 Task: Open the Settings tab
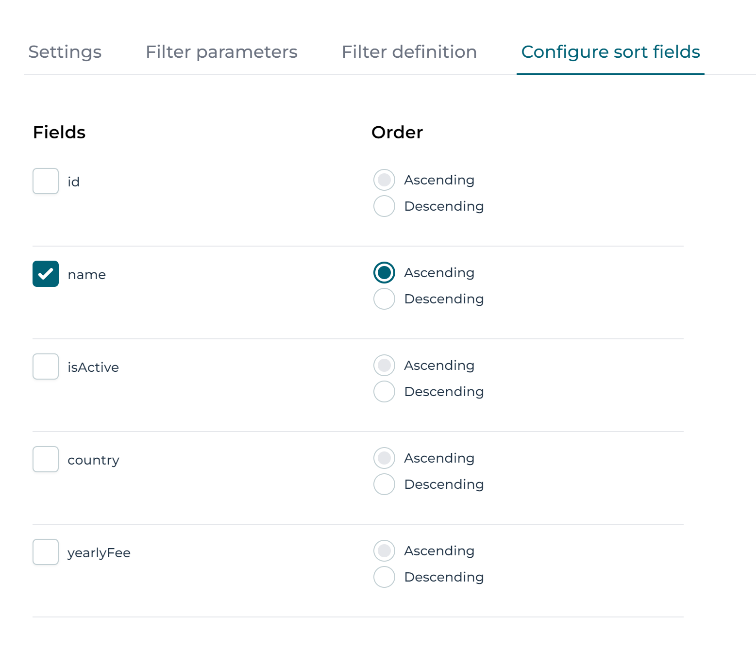(x=65, y=52)
